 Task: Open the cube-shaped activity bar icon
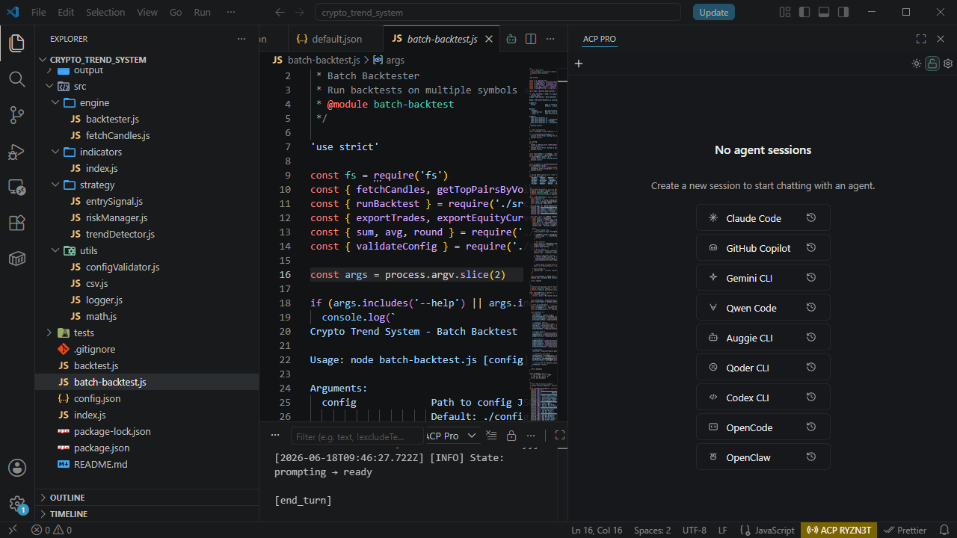coord(16,259)
